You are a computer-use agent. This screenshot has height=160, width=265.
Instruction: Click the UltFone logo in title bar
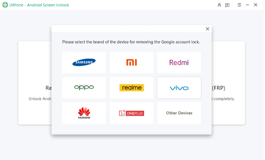5,5
